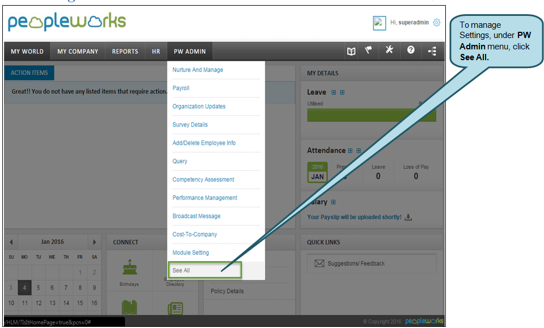
Task: Open the REPORTS menu
Action: (125, 52)
